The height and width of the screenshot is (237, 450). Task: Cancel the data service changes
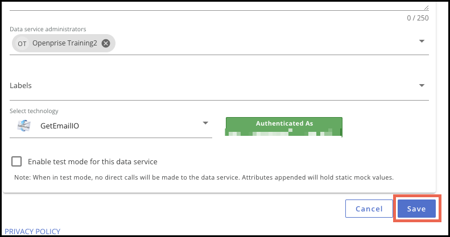click(369, 209)
